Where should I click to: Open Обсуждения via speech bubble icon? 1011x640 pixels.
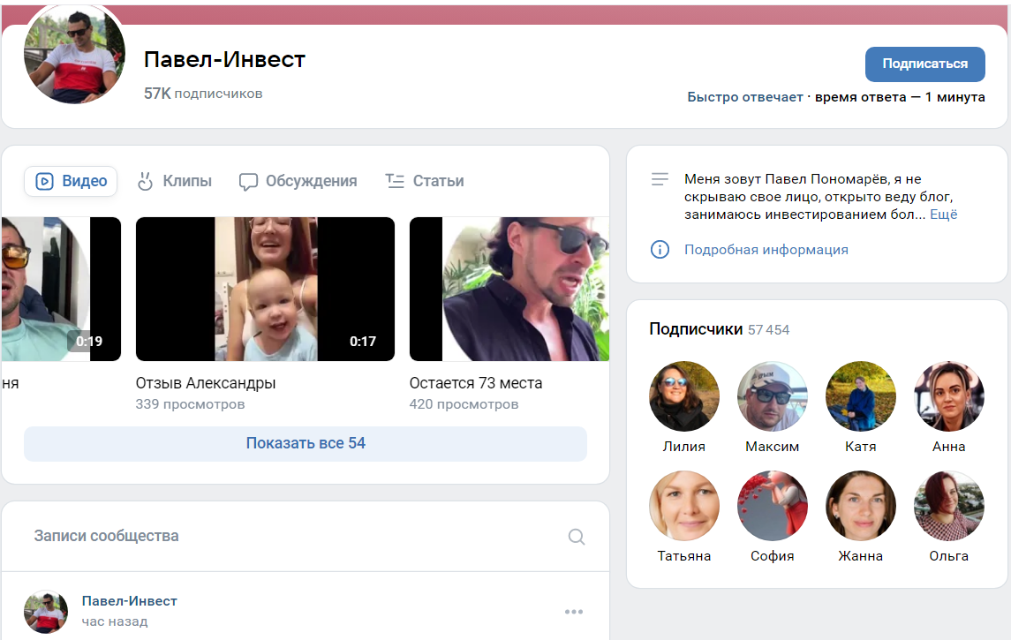click(x=250, y=181)
